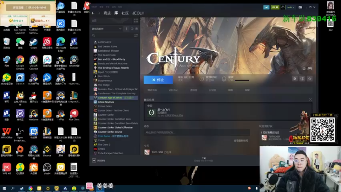Image resolution: width=341 pixels, height=192 pixels.
Task: Open the Windows Start button
Action: 4,188
